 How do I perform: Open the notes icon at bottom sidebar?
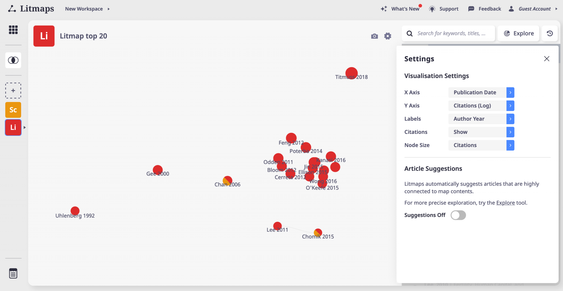pyautogui.click(x=13, y=273)
